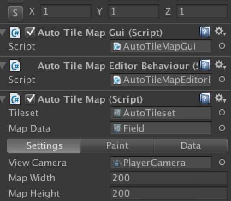Open gear menu of Auto Tile Map script
This screenshot has width=231, height=201.
[220, 98]
